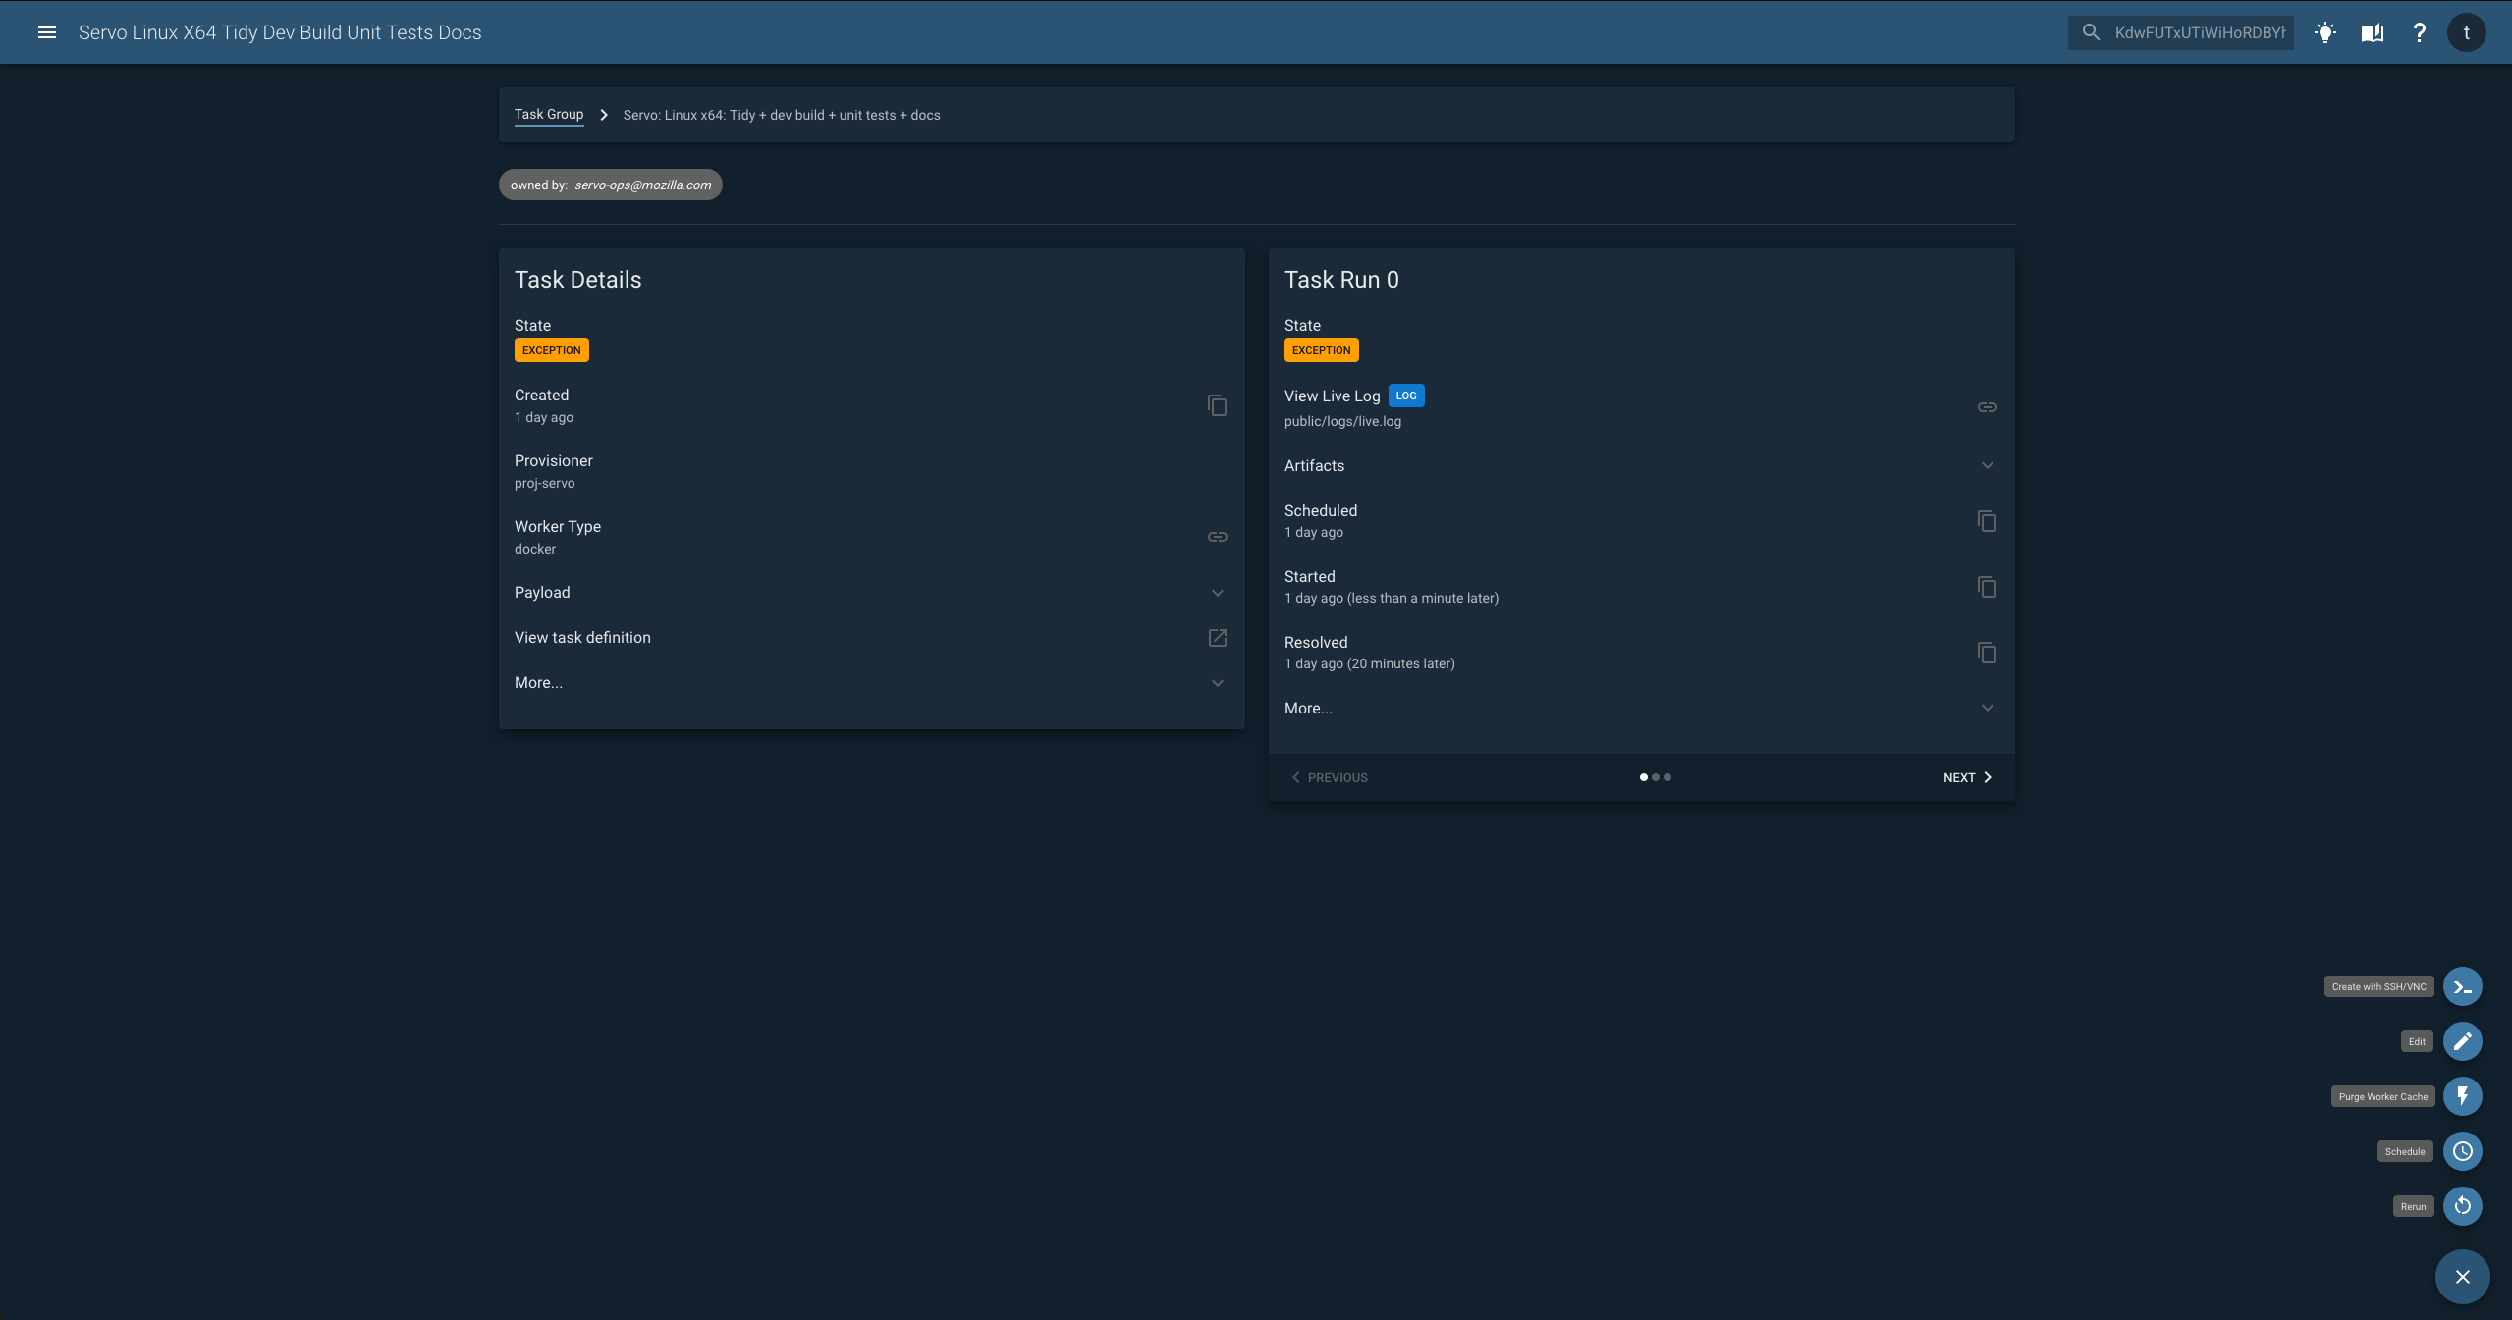Expand the Artifacts list
This screenshot has height=1320, width=2512.
(1987, 465)
